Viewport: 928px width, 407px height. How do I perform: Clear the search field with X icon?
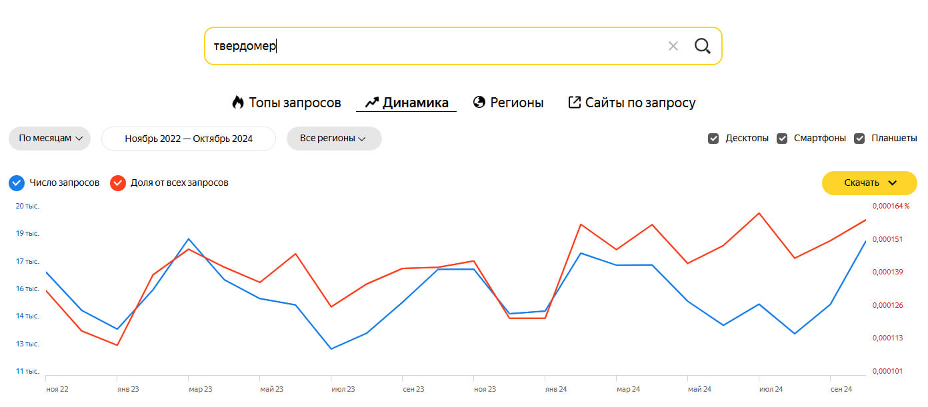coord(673,46)
